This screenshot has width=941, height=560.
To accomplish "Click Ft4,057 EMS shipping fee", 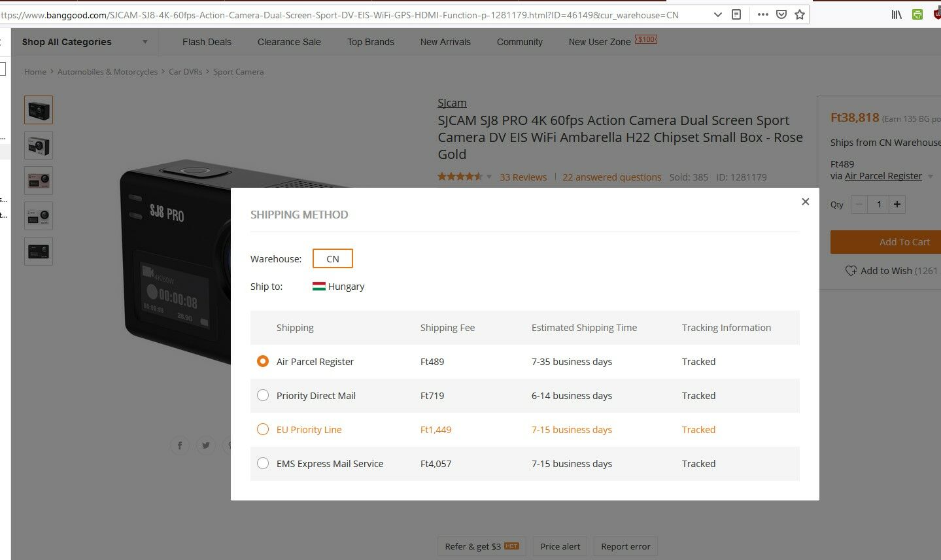I will 436,464.
